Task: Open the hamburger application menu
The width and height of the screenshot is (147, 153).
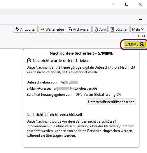Action: (141, 20)
